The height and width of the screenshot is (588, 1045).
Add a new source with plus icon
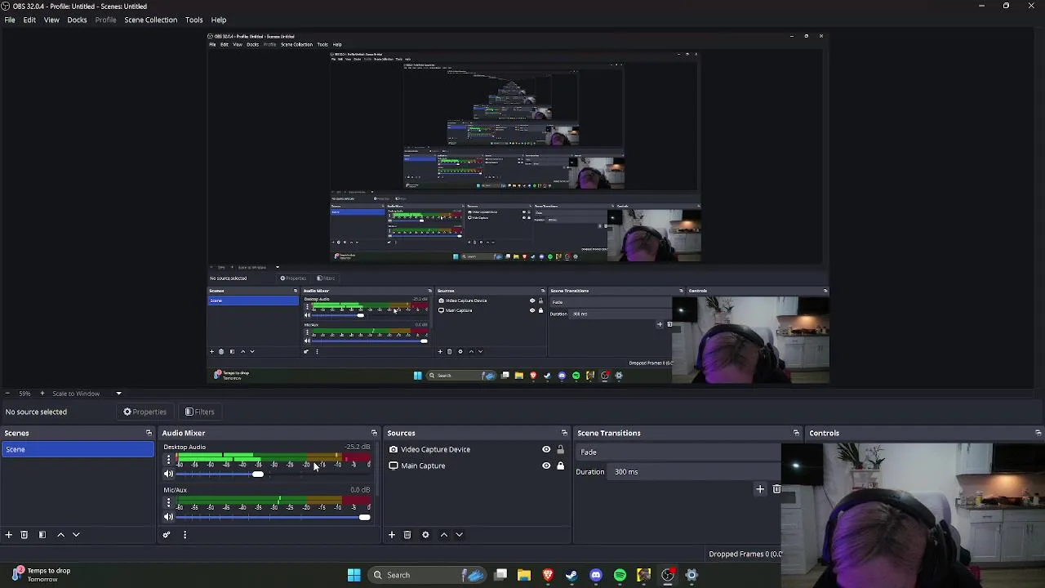pos(392,535)
